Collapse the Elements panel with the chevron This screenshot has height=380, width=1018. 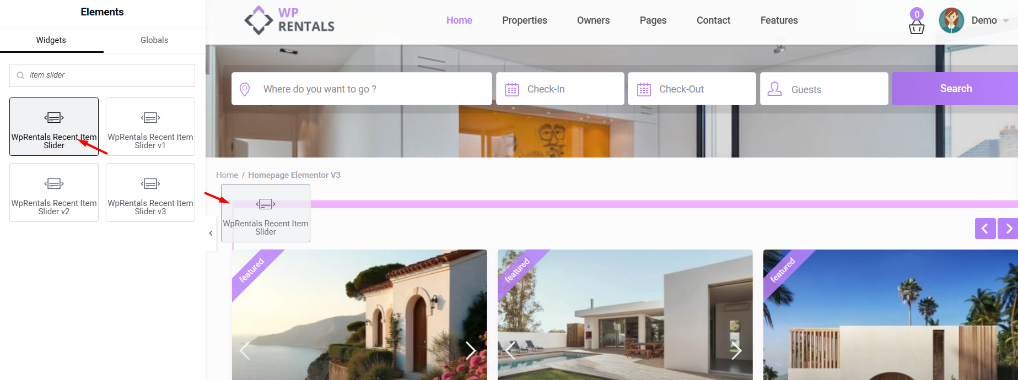point(211,233)
